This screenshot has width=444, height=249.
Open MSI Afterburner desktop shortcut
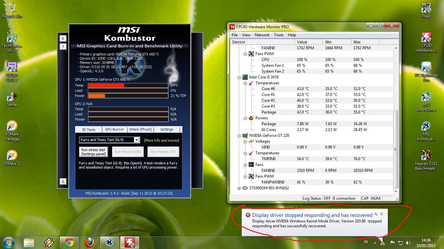click(426, 101)
